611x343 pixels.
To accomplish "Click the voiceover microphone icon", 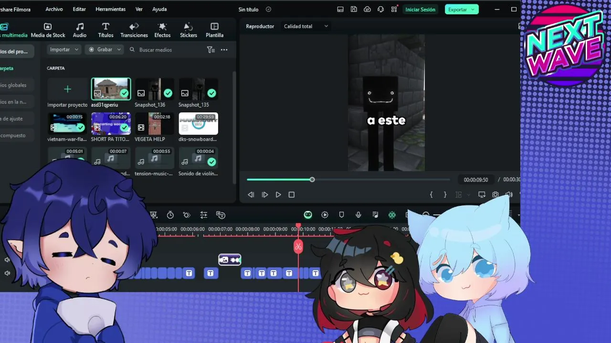I will point(358,215).
